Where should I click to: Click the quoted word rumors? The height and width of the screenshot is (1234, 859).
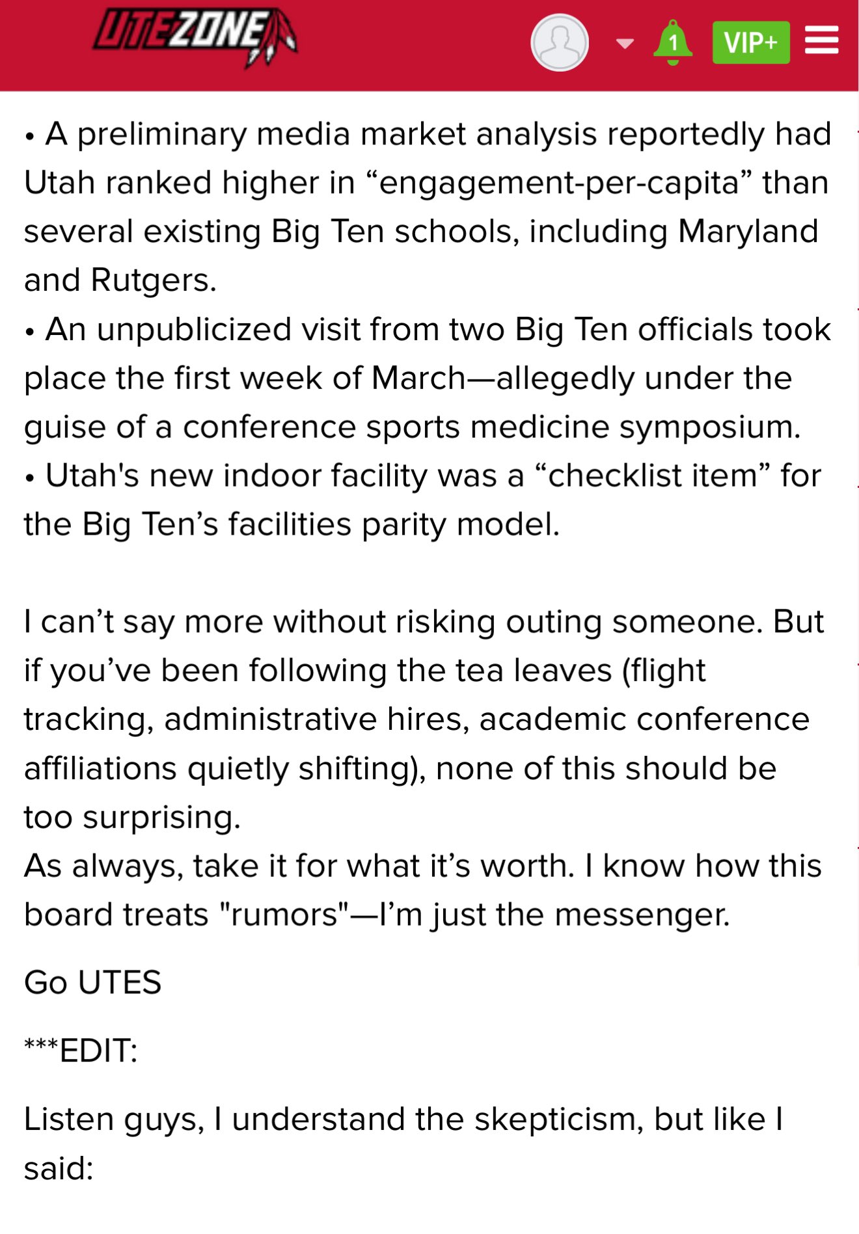(x=284, y=915)
